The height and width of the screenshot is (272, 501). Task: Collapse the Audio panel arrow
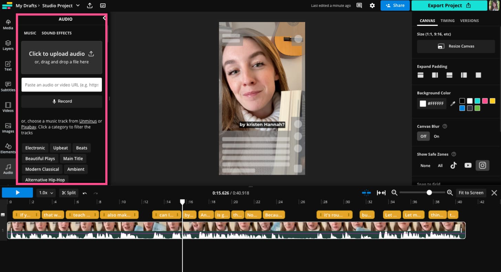pos(104,18)
